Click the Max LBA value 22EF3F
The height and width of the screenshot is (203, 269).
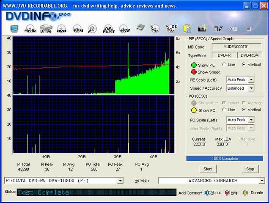[223, 144]
